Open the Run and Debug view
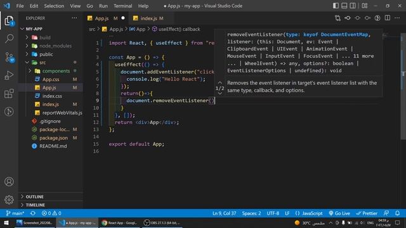The image size is (406, 228). [x=9, y=75]
